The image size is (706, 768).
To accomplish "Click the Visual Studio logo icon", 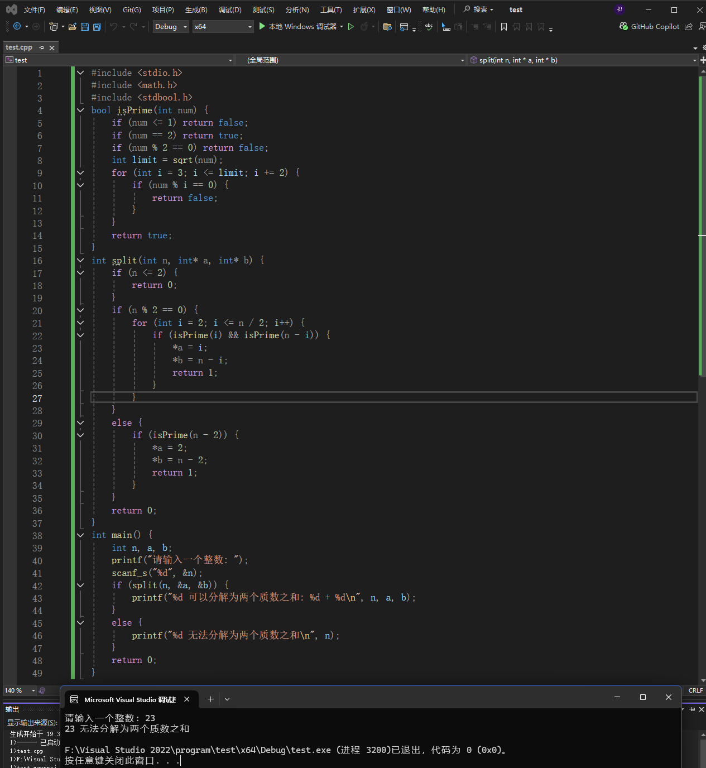I will coord(11,9).
